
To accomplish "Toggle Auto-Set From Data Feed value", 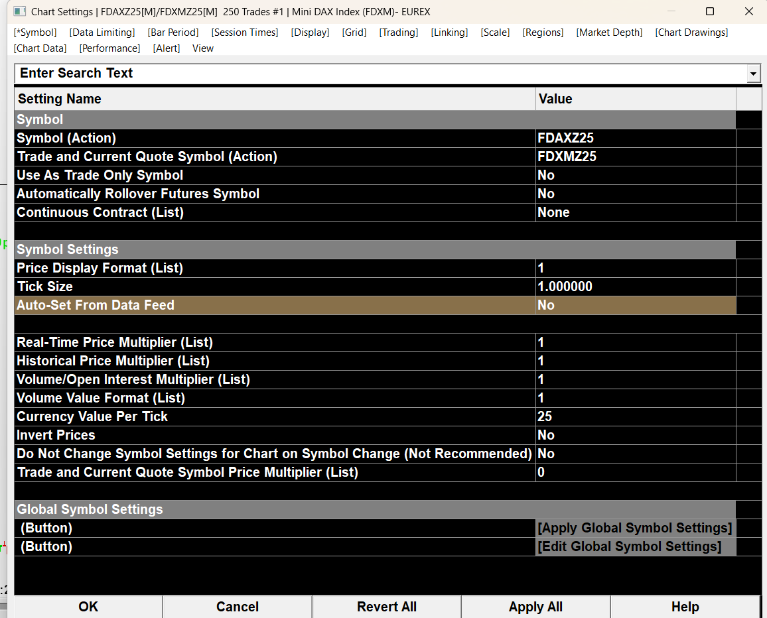I will tap(636, 305).
